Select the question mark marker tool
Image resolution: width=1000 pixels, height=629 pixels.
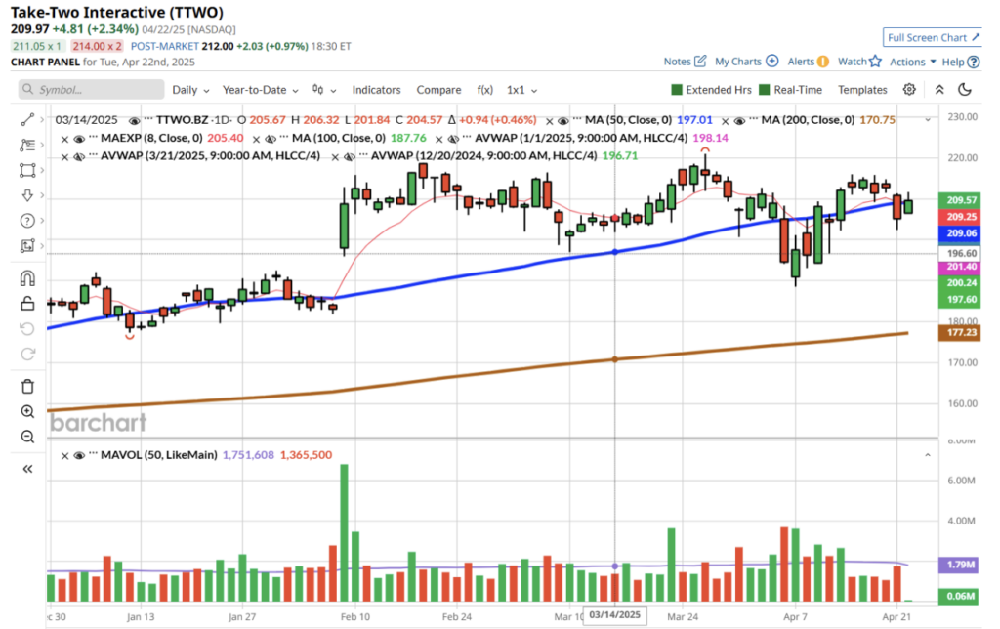click(27, 221)
